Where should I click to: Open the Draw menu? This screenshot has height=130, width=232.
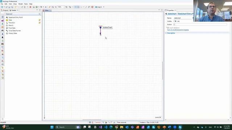click(15, 4)
